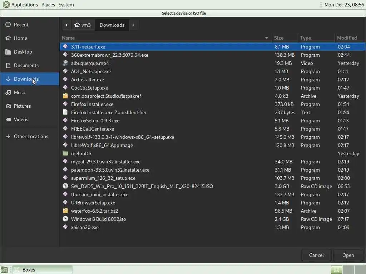The height and width of the screenshot is (274, 366).
Task: Sort files by Size column header
Action: tap(285, 38)
